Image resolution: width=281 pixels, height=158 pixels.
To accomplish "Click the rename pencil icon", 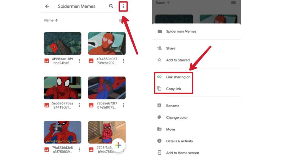I will point(159,105).
